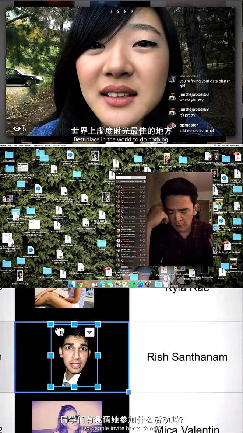Open the Calendar dock icon showing 13
The image size is (243, 433).
95,284
